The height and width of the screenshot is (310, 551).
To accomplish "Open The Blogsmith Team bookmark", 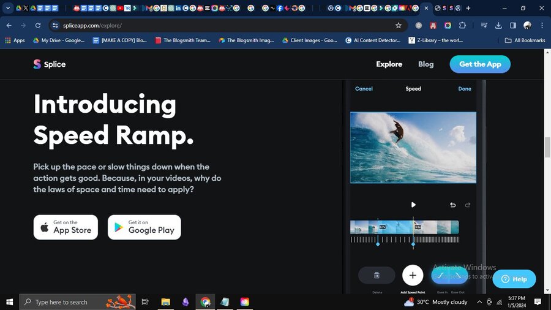I will (x=182, y=40).
